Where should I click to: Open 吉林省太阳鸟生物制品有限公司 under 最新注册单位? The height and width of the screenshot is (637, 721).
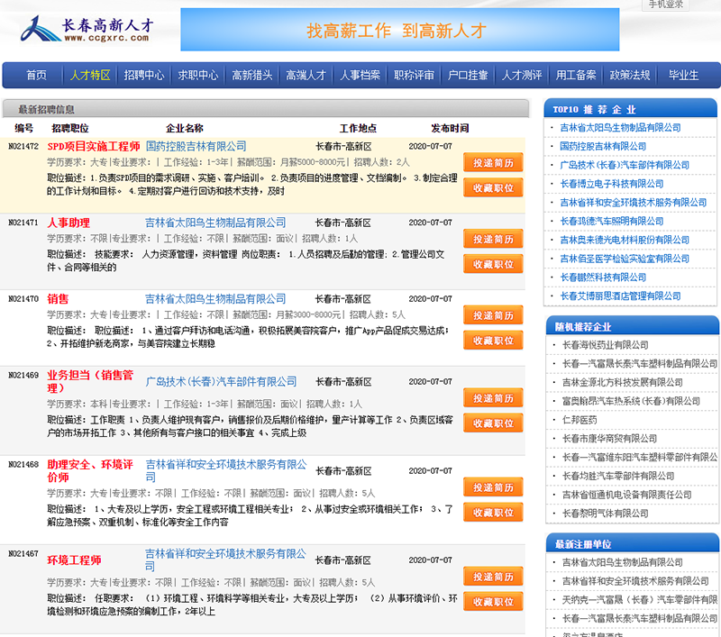pos(622,562)
